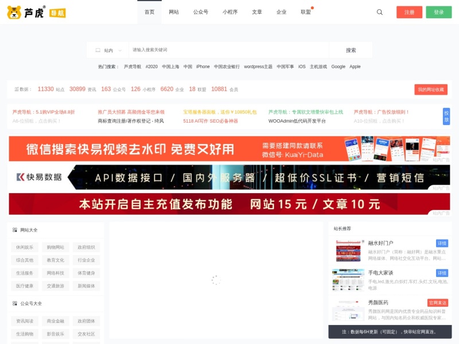Open the search magnifier icon in header
Image resolution: width=459 pixels, height=344 pixels.
(x=379, y=12)
